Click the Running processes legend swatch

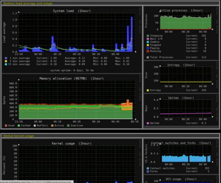pyautogui.click(x=148, y=51)
